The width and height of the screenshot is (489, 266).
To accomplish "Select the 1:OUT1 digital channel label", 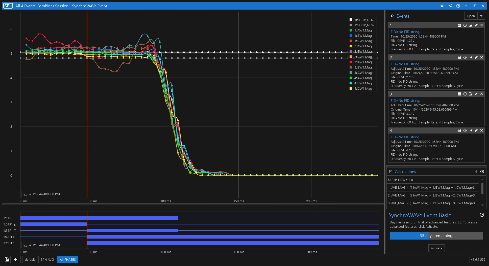I will [9, 237].
